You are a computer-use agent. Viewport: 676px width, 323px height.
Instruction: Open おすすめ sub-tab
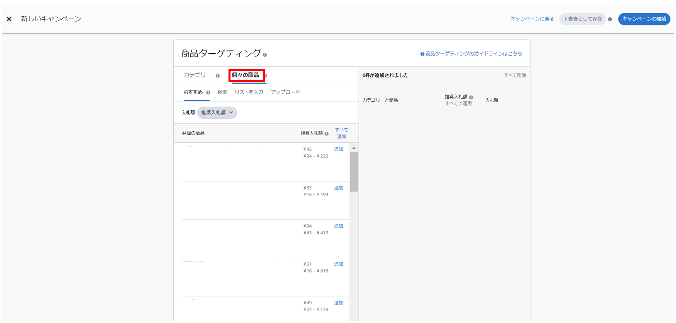(x=193, y=92)
